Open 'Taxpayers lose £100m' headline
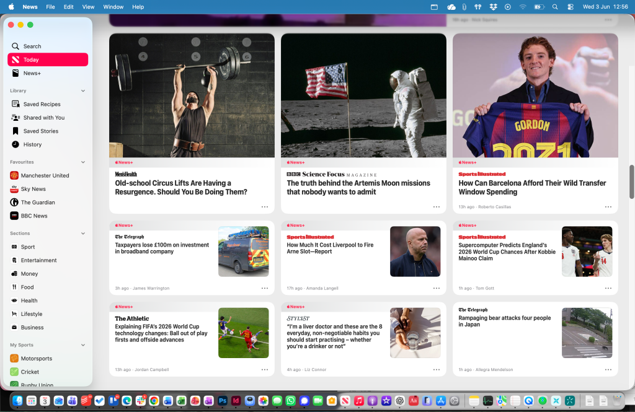 162,248
